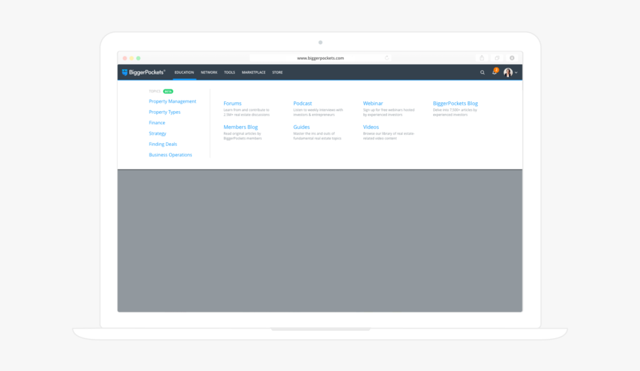The height and width of the screenshot is (371, 640).
Task: Expand the profile dropdown chevron
Action: pyautogui.click(x=516, y=72)
